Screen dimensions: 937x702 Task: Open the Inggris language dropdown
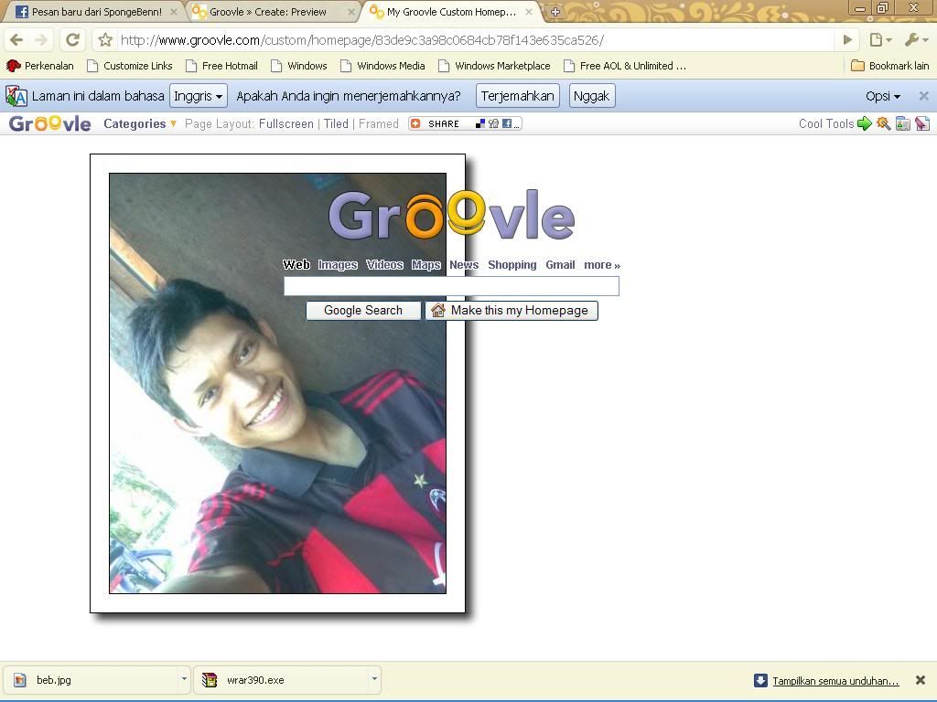(198, 96)
